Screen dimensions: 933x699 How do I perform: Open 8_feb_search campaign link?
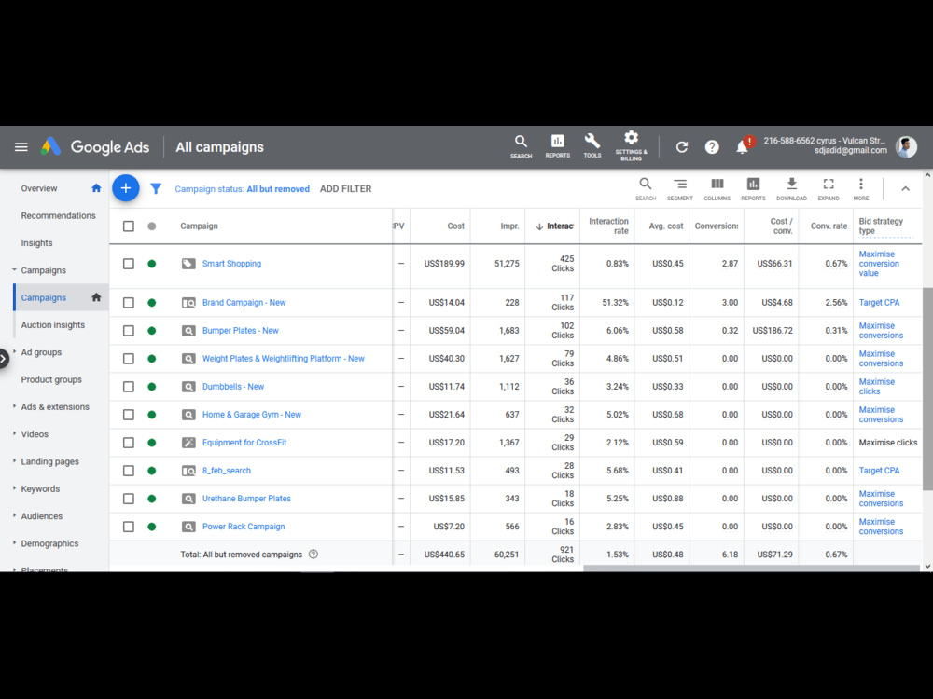(226, 471)
